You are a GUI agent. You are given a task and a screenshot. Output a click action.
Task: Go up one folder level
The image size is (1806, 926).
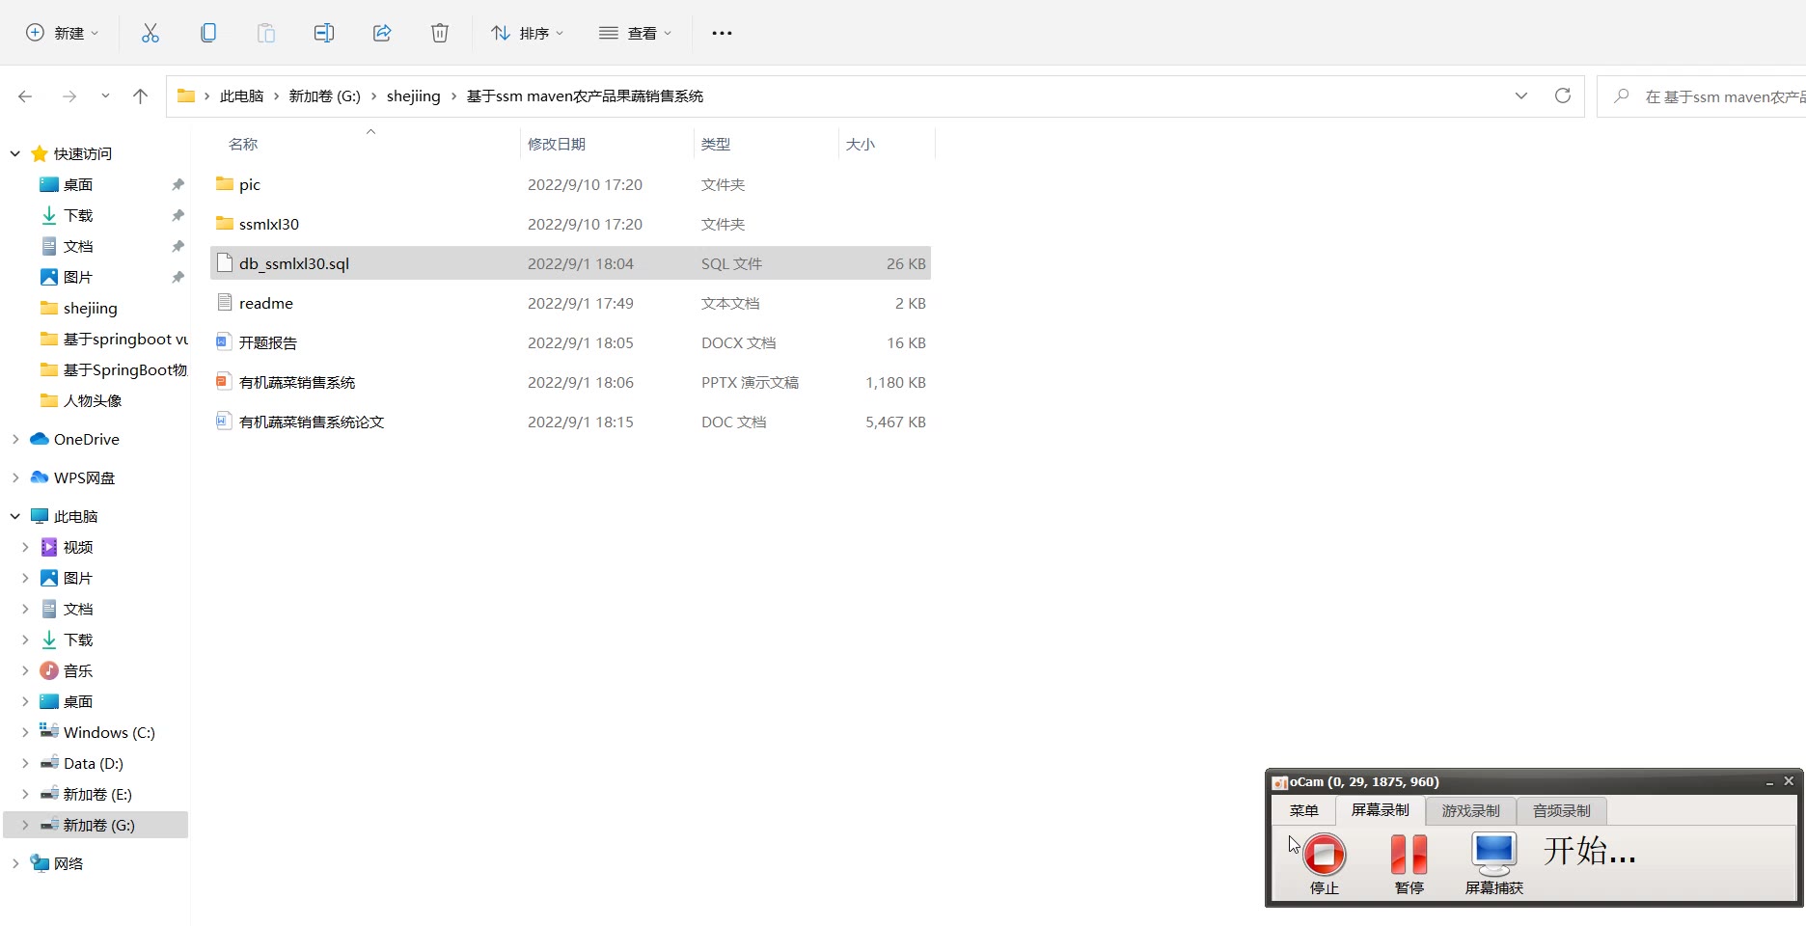pyautogui.click(x=140, y=96)
